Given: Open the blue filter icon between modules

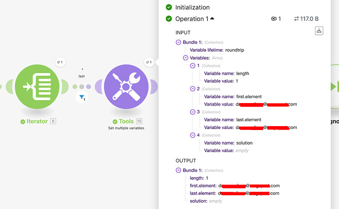Looking at the screenshot, I should pos(82,98).
